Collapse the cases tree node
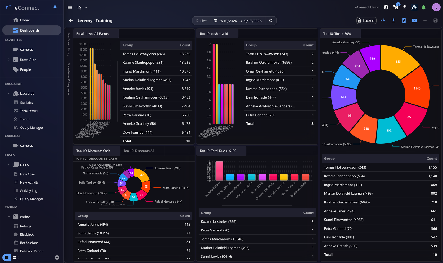This screenshot has height=263, width=443. (9, 164)
